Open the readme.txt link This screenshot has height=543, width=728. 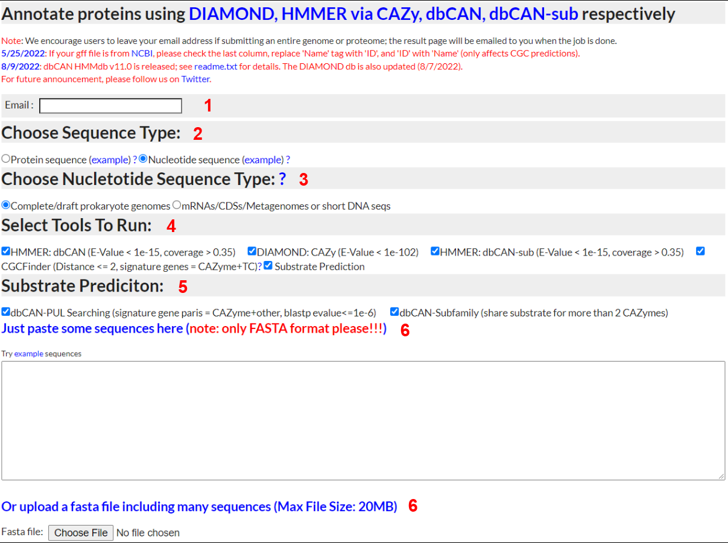click(215, 66)
